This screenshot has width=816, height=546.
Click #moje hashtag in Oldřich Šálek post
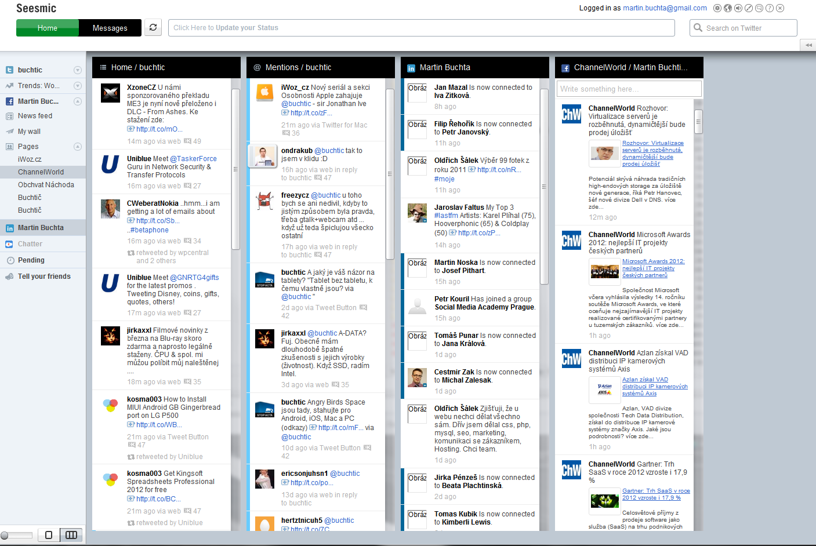pyautogui.click(x=444, y=179)
